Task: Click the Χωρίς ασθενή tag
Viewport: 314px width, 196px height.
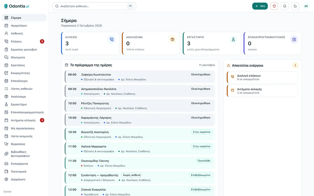Action: (132, 175)
